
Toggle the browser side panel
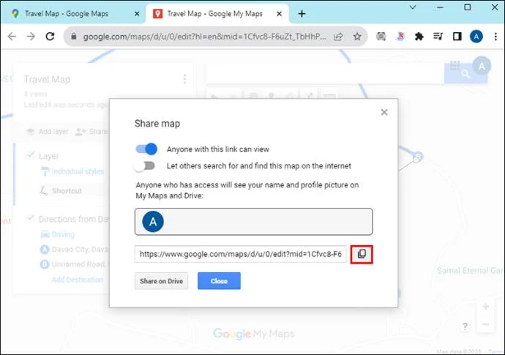pyautogui.click(x=457, y=37)
